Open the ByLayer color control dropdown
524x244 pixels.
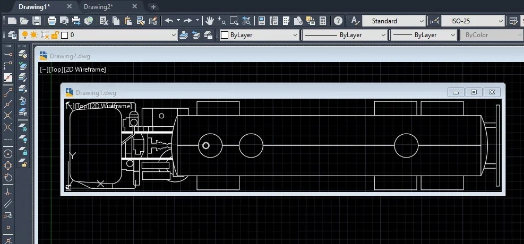tap(260, 34)
